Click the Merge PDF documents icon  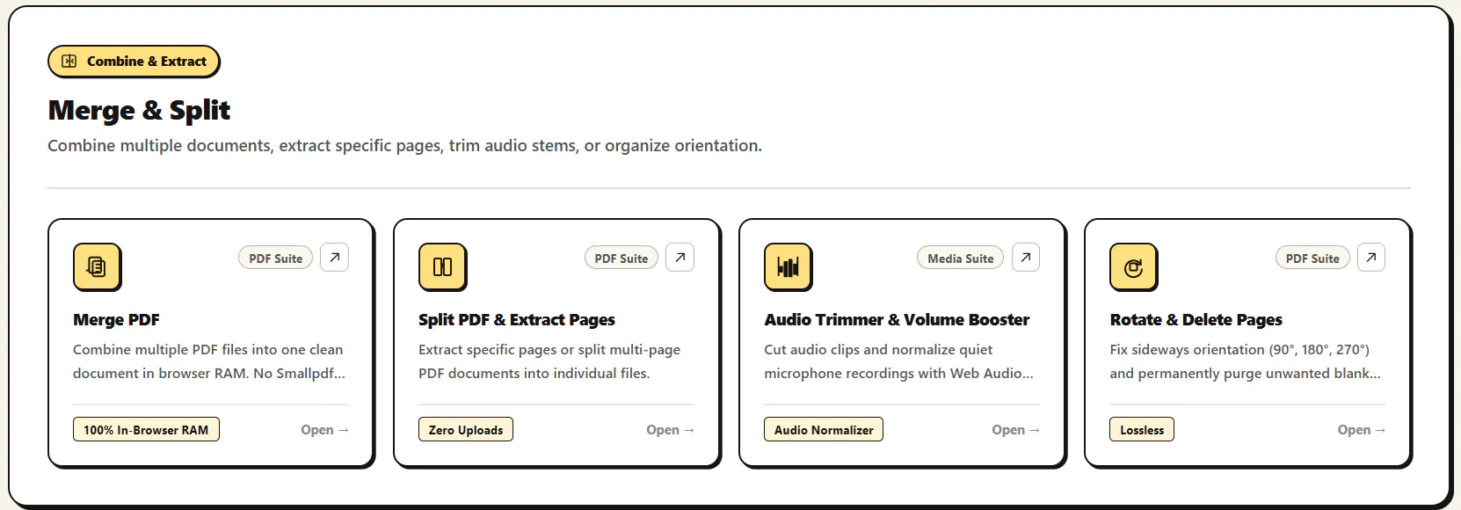pyautogui.click(x=97, y=266)
